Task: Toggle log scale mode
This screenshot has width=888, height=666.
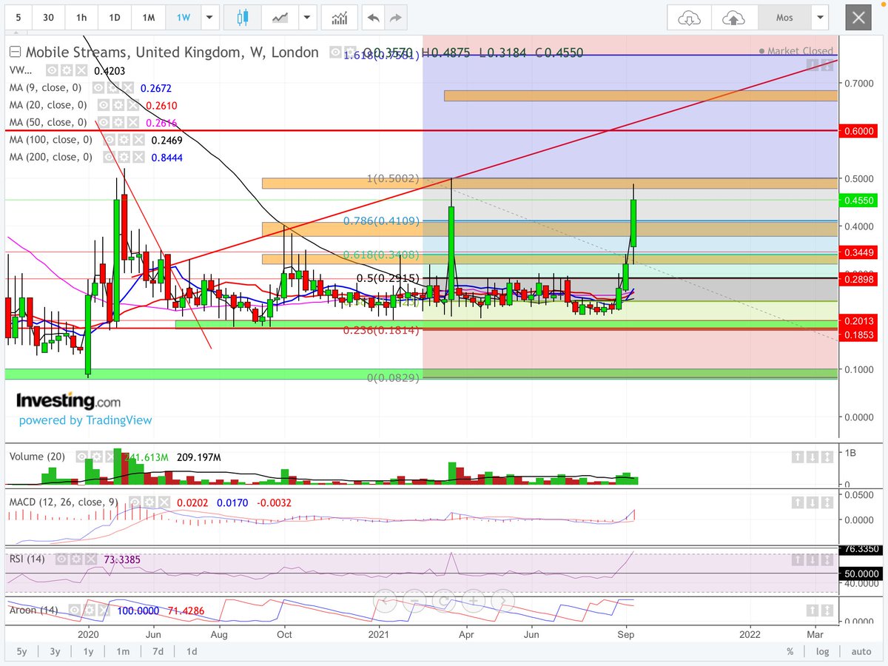Action: point(822,651)
